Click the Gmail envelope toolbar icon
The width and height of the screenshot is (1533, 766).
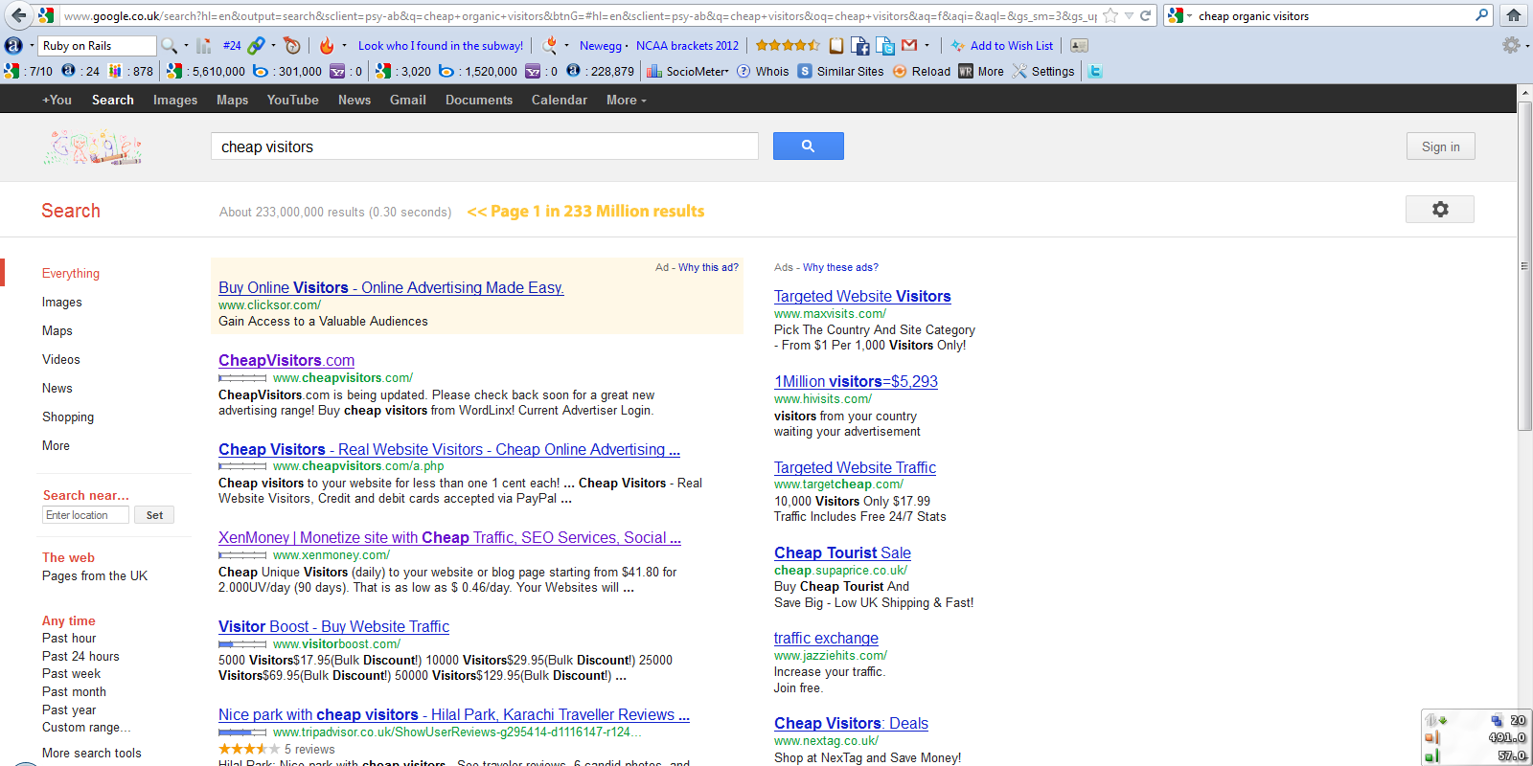pos(909,45)
